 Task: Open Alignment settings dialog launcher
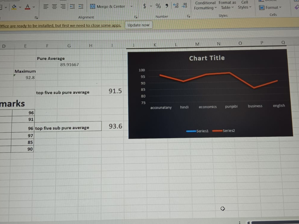point(136,17)
